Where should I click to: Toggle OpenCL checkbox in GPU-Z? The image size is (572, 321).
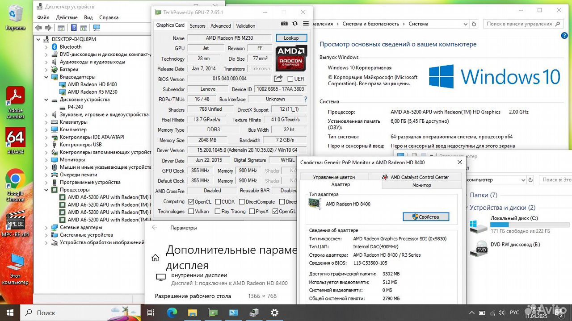[191, 202]
